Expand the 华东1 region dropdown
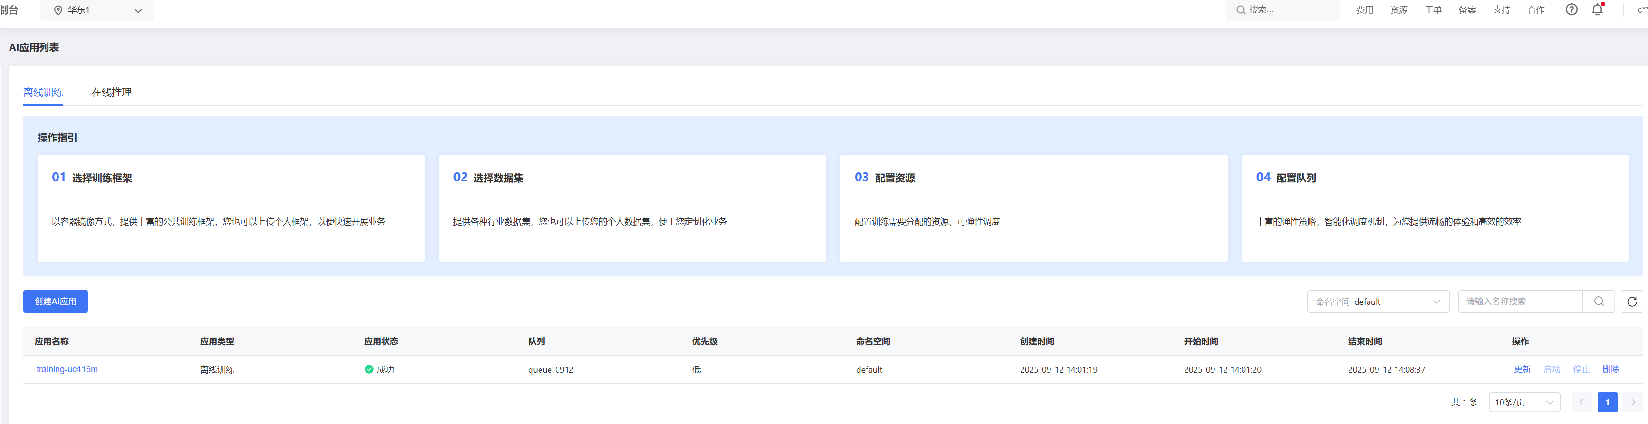 (138, 10)
